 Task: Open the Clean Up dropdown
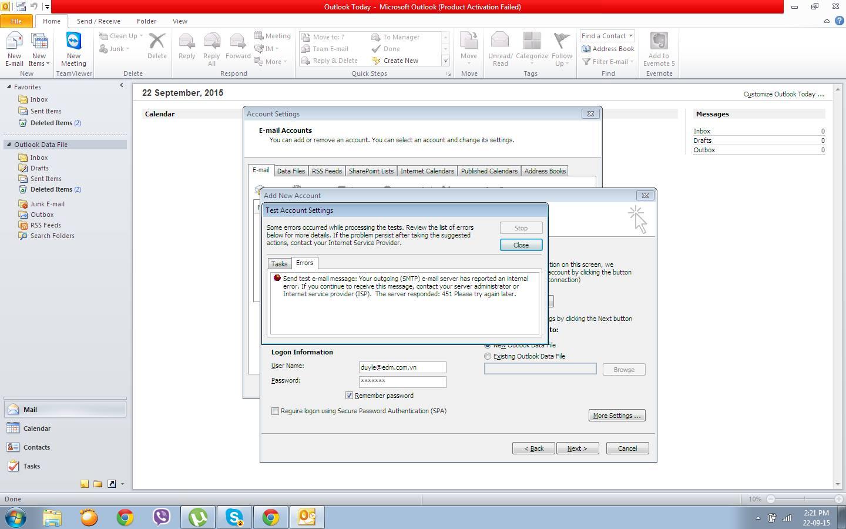tap(121, 36)
